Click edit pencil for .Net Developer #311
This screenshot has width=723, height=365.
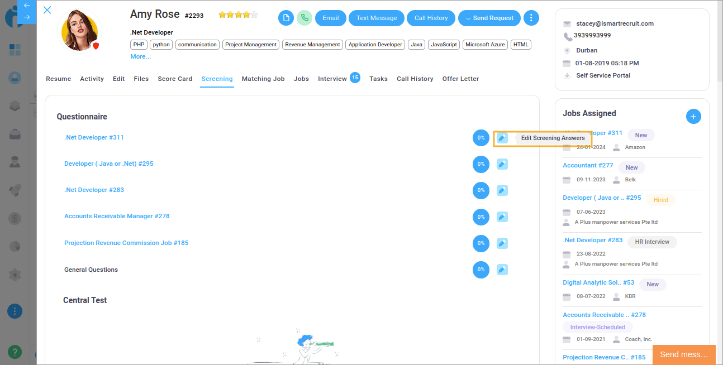pyautogui.click(x=502, y=138)
